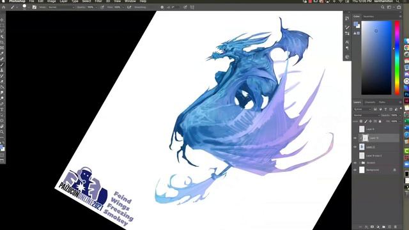Select the Crop tool
Screen dimensions: 409x230
(2, 42)
